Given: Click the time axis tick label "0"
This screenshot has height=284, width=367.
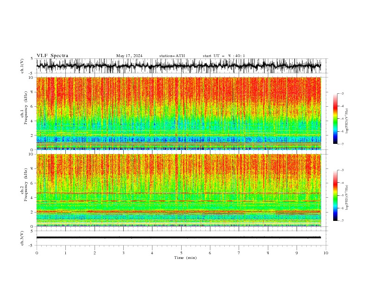Looking at the screenshot, I should 37,253.
